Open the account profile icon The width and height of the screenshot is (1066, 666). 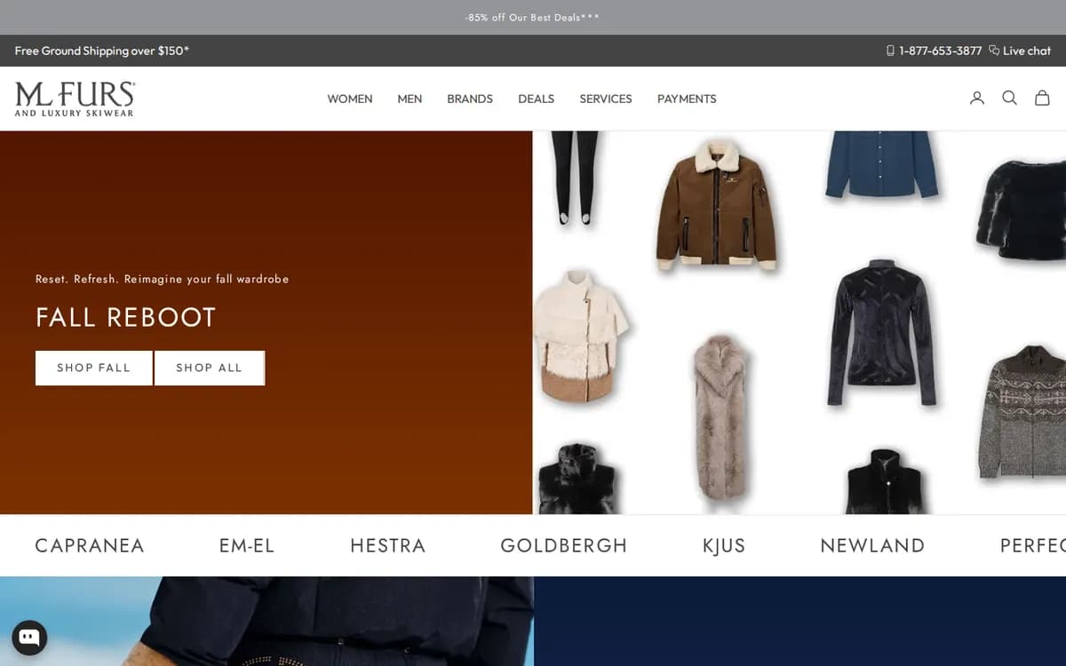click(977, 99)
